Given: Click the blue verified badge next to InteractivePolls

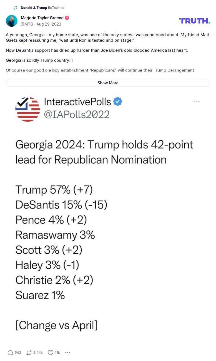Looking at the screenshot, I should click(x=117, y=101).
